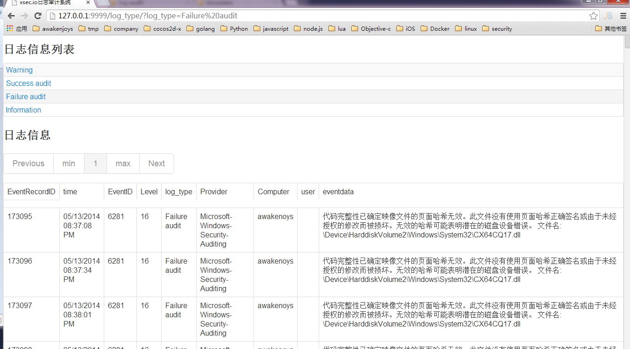Open the tmp bookmark folder
The height and width of the screenshot is (349, 630).
point(89,28)
